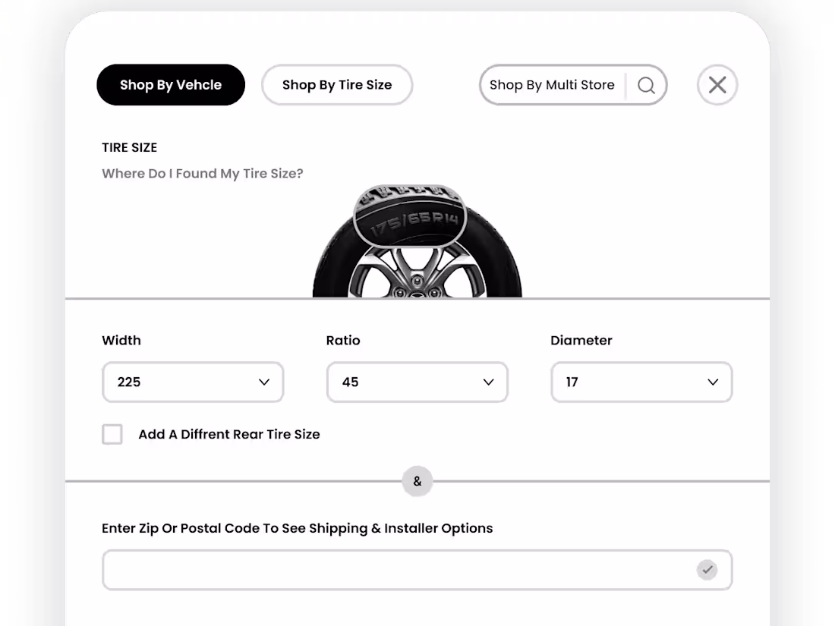Click the magnifying glass search icon

click(646, 85)
